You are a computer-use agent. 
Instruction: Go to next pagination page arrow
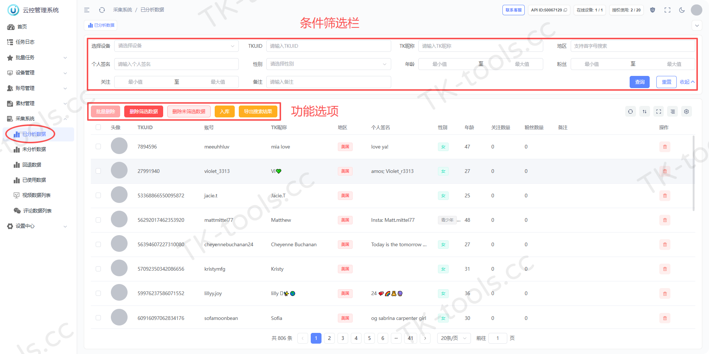(425, 338)
